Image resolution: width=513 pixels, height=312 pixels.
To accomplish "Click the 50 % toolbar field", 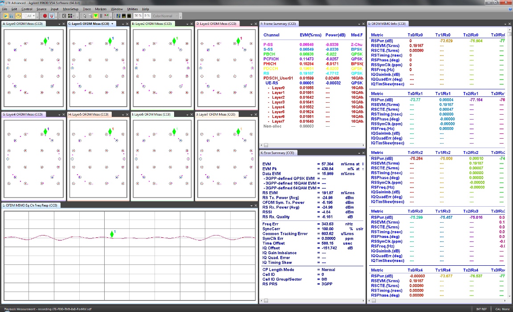I will coord(138,16).
